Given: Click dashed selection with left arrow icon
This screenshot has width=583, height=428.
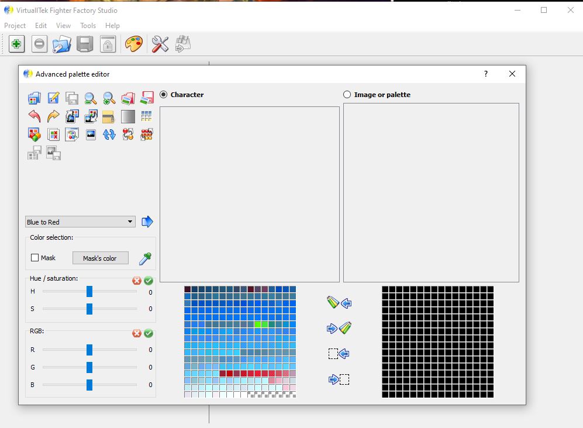Looking at the screenshot, I should click(x=339, y=354).
